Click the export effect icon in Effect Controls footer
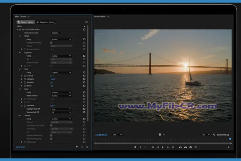Screen dimensions: 241x161 click(87, 147)
